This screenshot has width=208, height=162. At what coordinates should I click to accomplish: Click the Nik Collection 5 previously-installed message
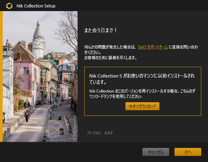point(142,79)
